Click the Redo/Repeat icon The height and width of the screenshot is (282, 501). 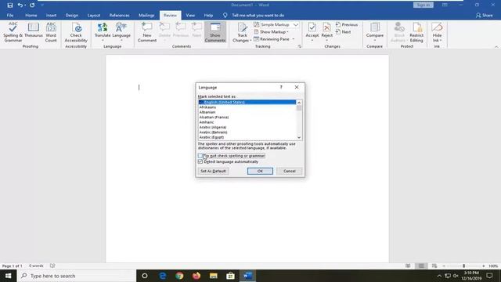point(32,5)
